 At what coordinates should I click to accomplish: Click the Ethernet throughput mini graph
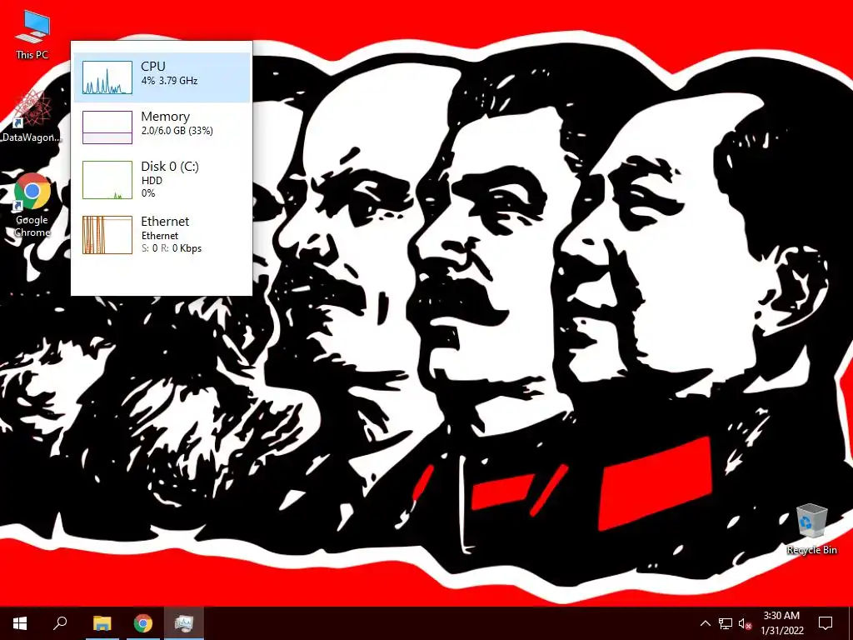coord(107,234)
